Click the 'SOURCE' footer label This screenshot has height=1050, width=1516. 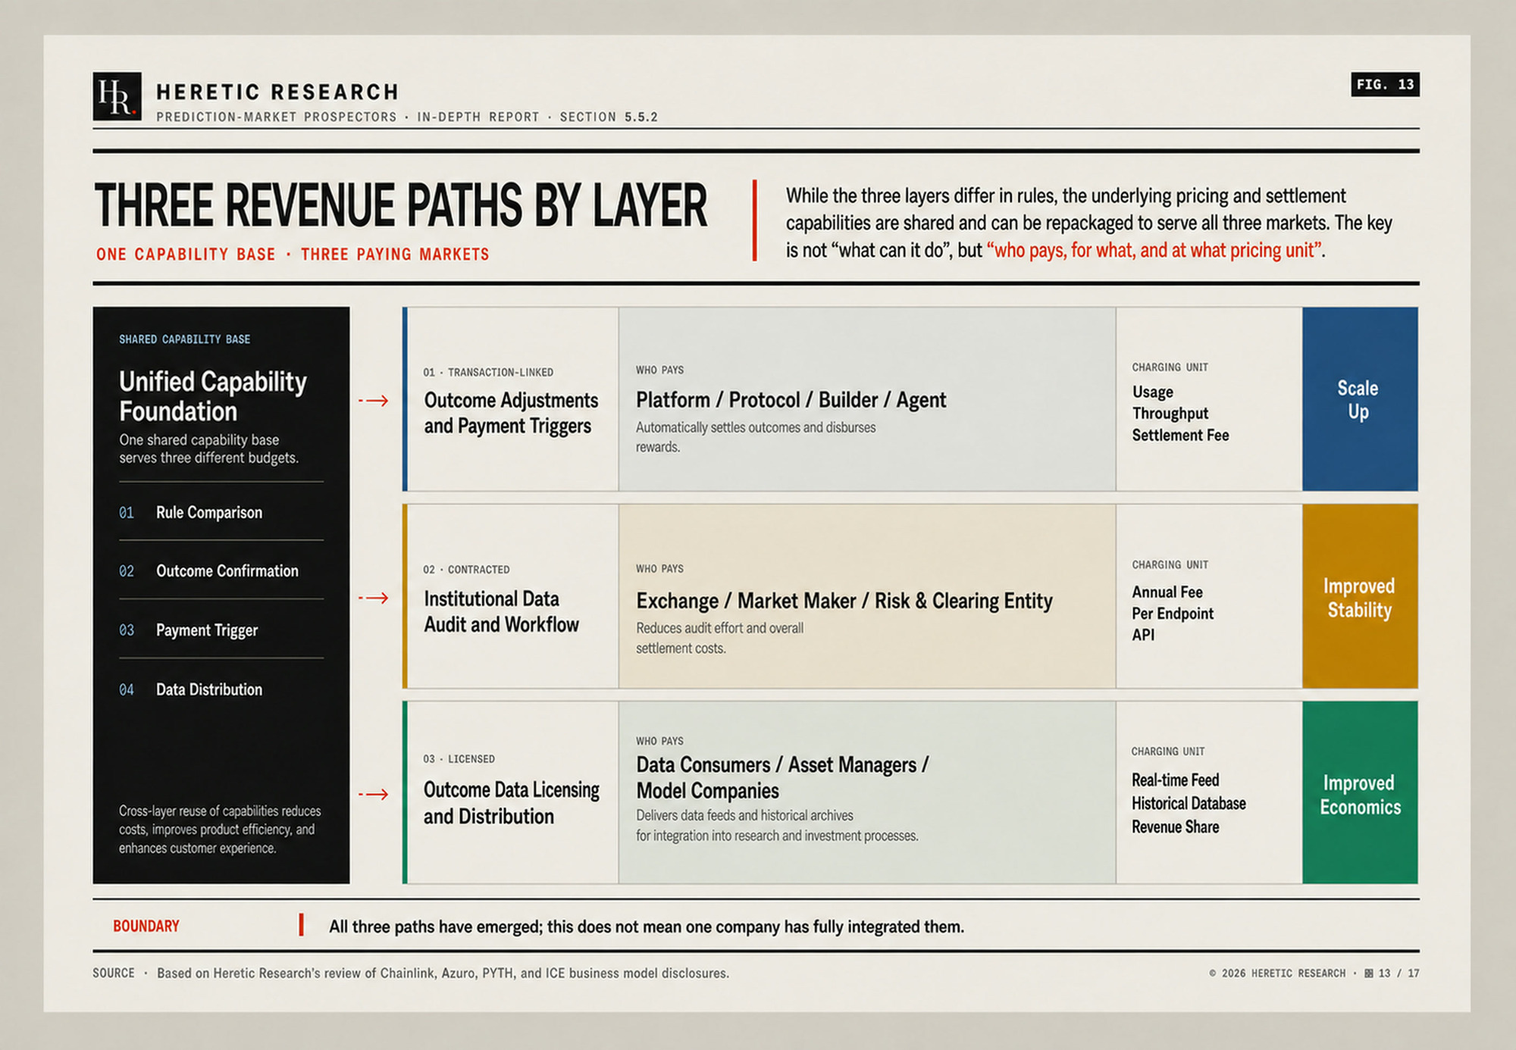(114, 973)
